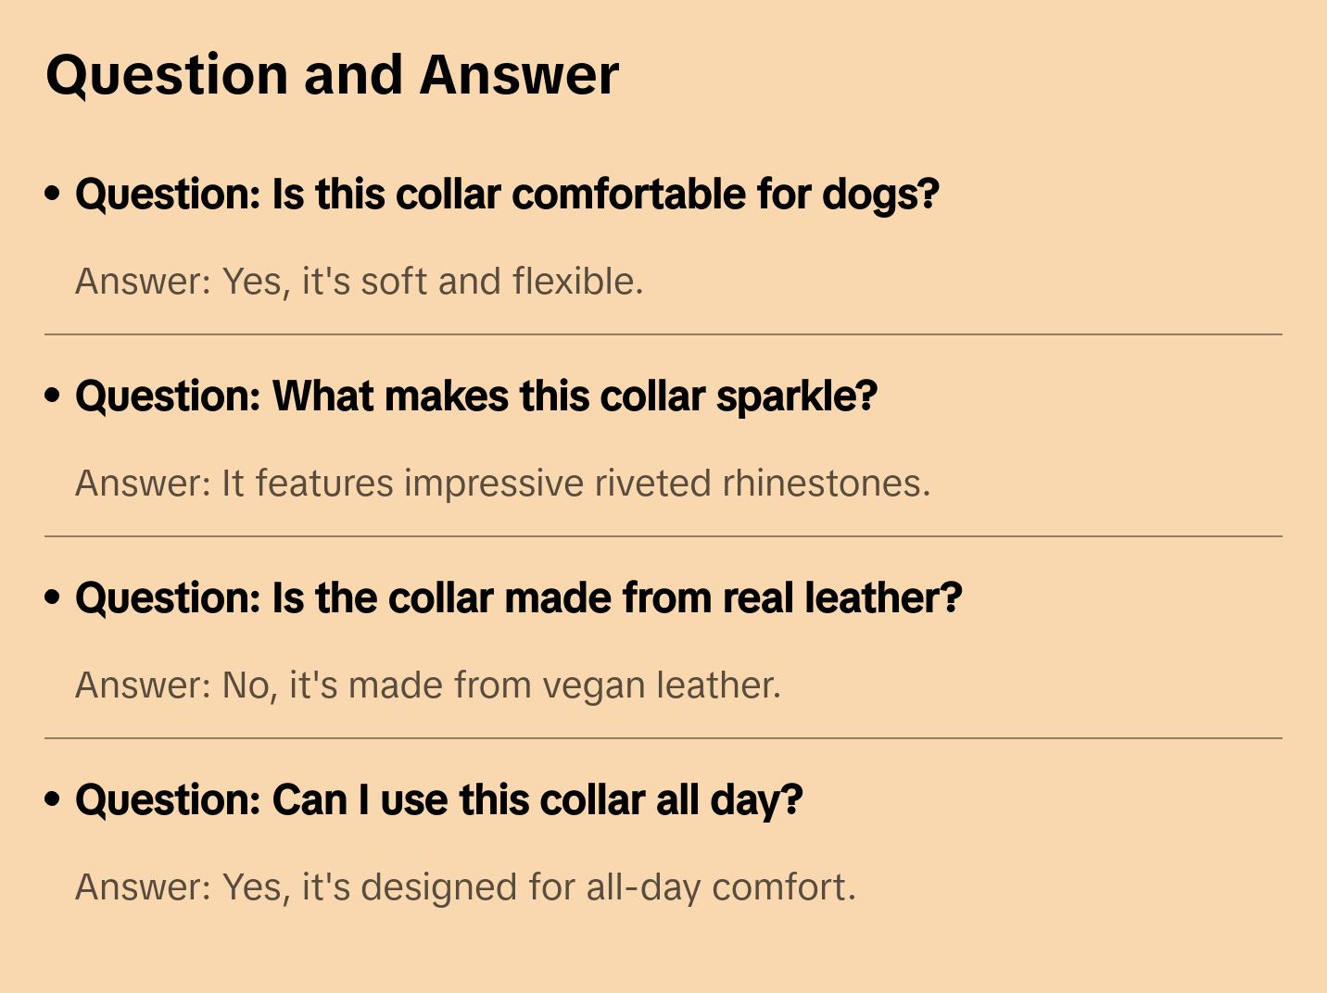This screenshot has height=993, width=1327.
Task: Click the 'made from real leather' question
Action: click(x=518, y=598)
